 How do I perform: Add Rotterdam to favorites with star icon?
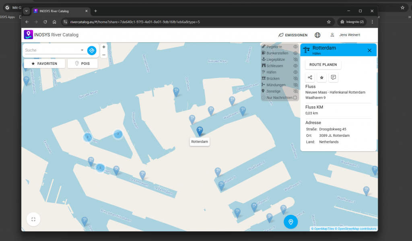pos(321,78)
